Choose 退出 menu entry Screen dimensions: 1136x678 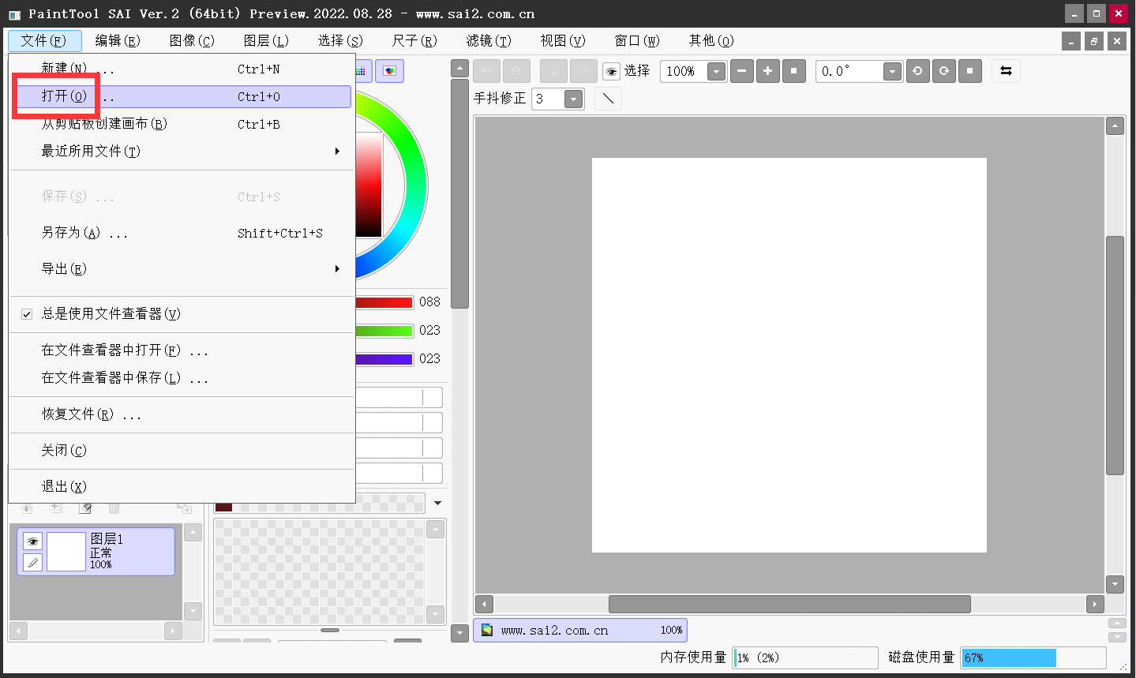click(x=181, y=487)
